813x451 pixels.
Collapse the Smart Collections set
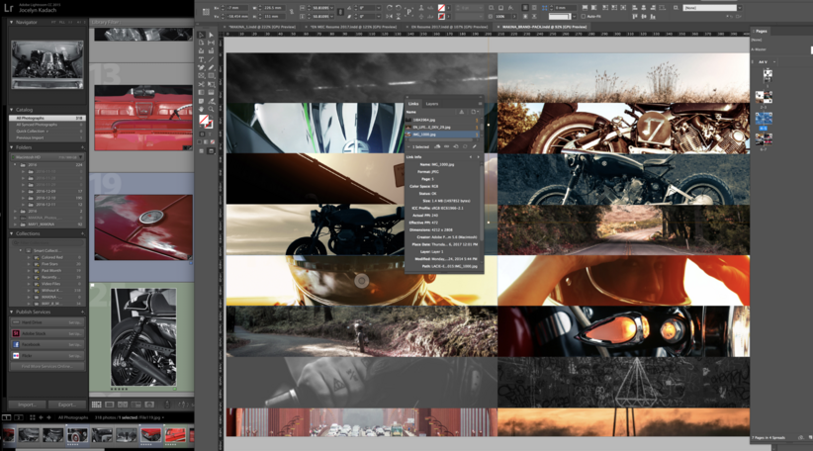click(21, 250)
